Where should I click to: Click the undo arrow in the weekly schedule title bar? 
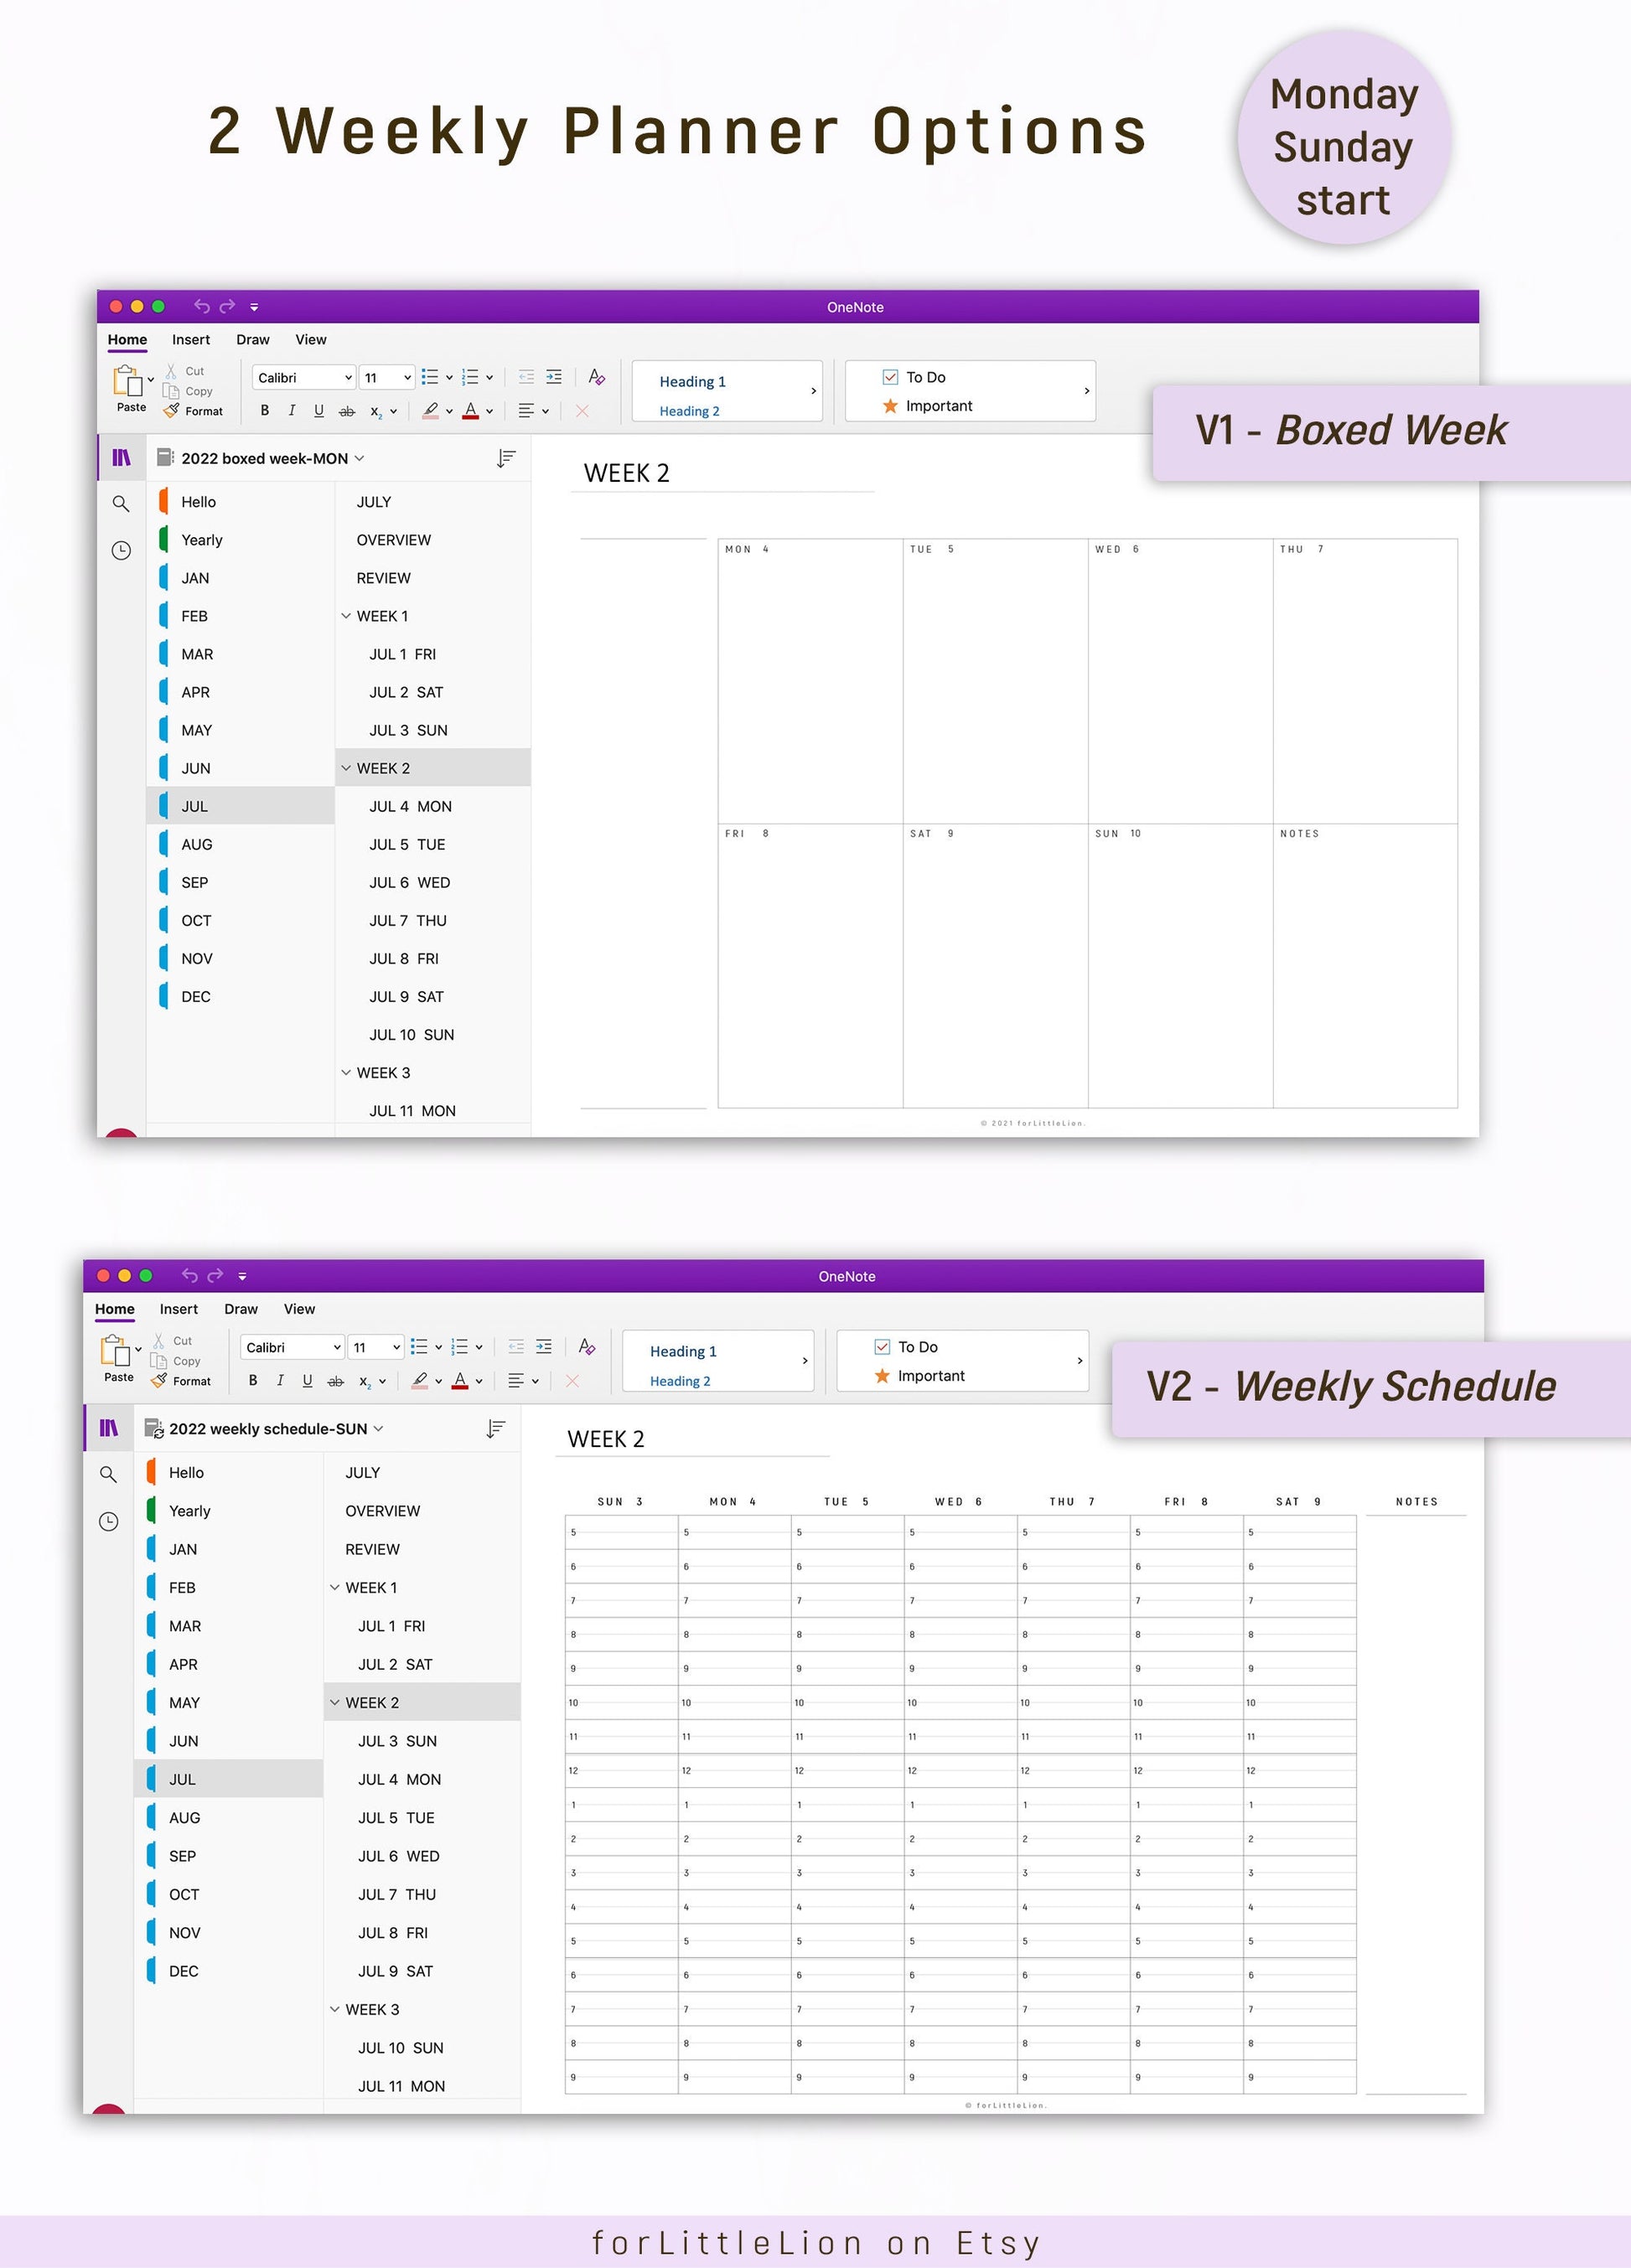189,1275
